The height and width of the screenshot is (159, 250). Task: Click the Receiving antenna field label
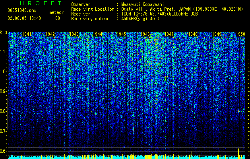(91, 19)
